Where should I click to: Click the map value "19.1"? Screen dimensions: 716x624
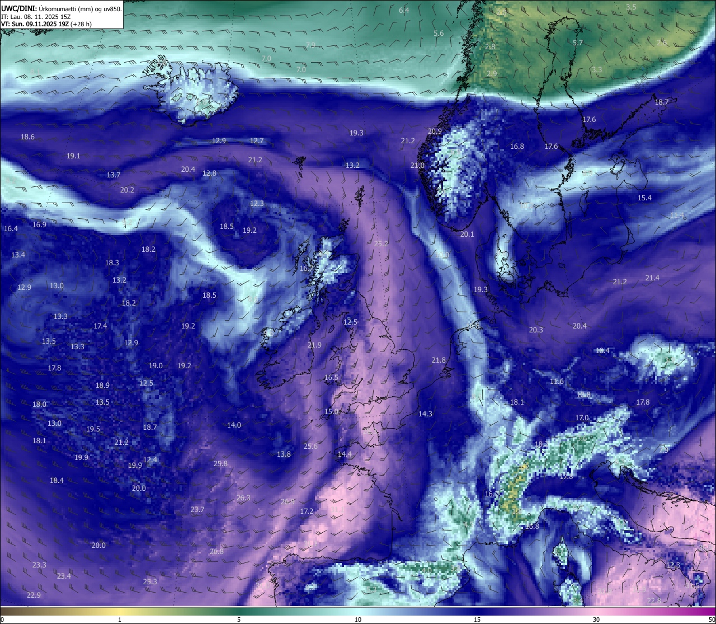(73, 156)
